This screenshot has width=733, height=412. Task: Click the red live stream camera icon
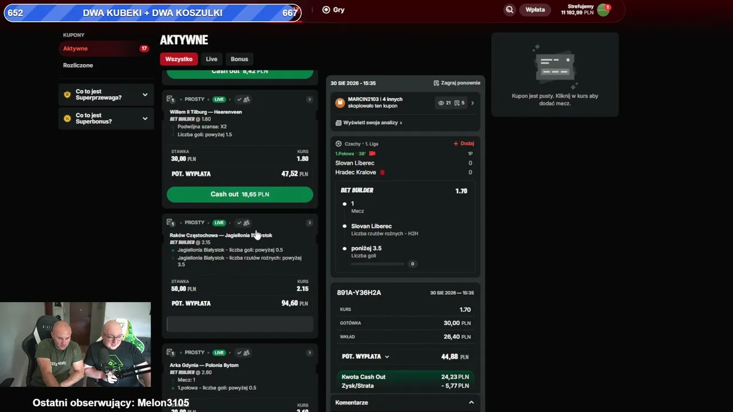pos(372,154)
